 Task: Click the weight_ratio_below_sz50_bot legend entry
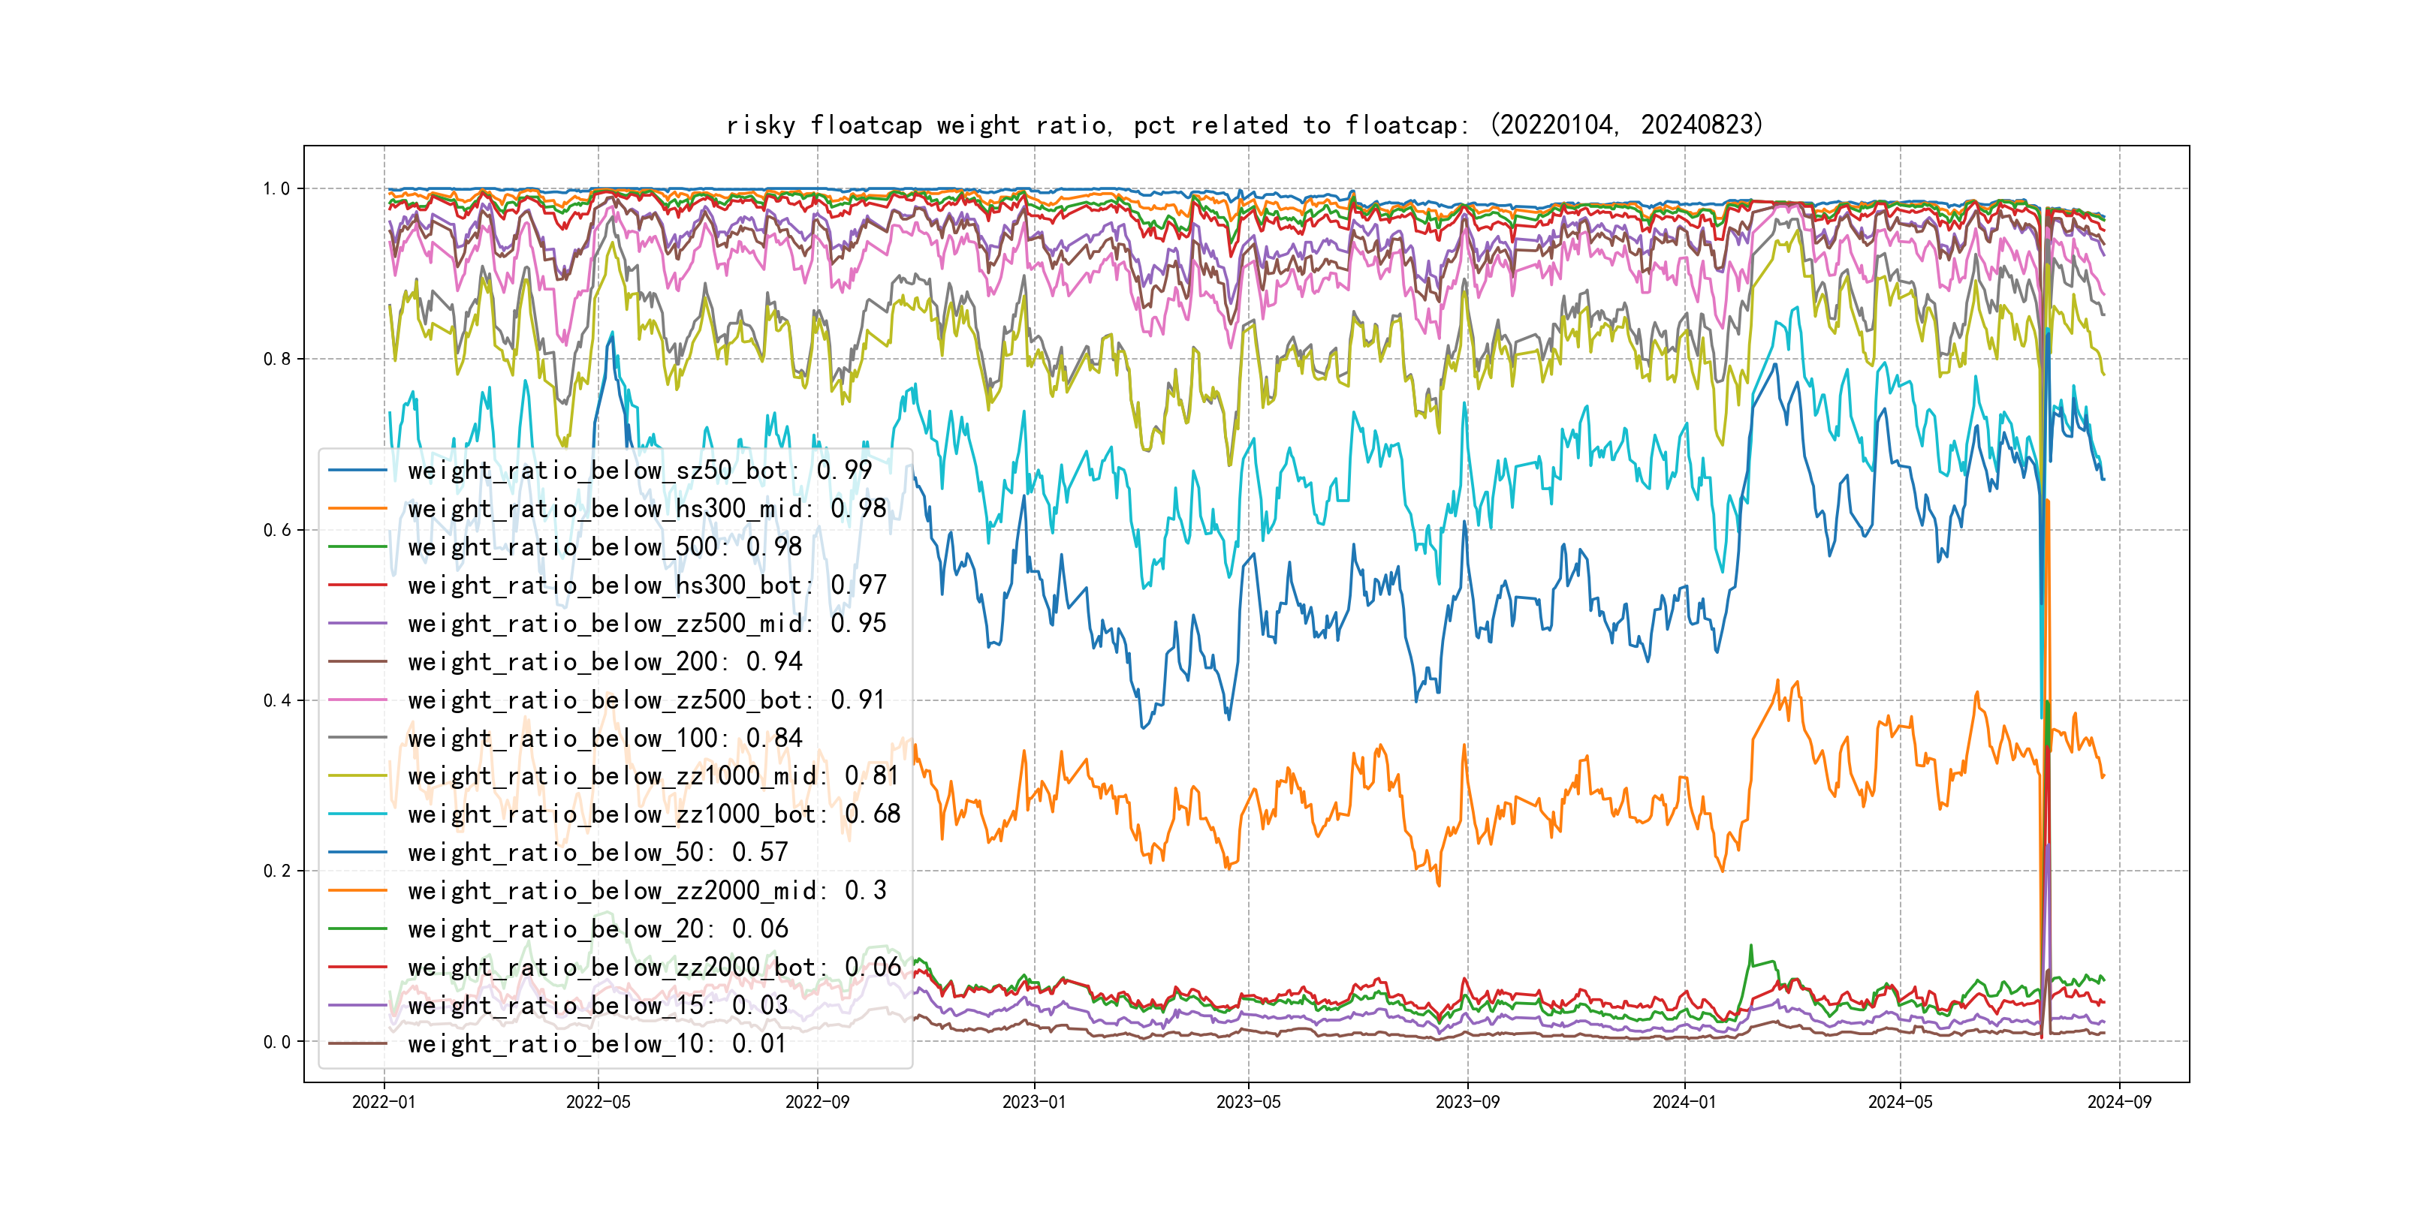click(640, 470)
